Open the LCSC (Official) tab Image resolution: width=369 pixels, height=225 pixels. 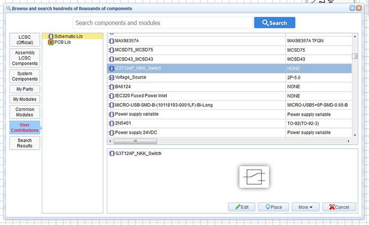[x=25, y=40]
